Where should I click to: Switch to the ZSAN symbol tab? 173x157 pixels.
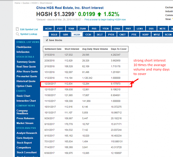pos(83,29)
